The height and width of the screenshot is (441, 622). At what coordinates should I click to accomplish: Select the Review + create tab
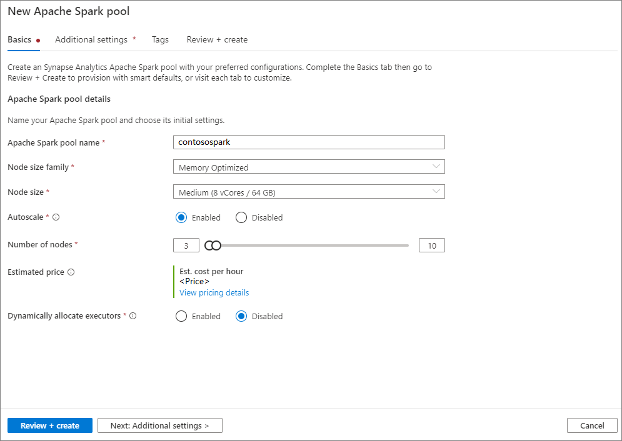click(217, 39)
